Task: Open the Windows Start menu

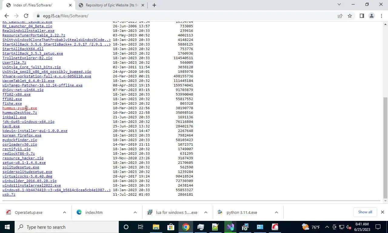Action: (x=7, y=227)
